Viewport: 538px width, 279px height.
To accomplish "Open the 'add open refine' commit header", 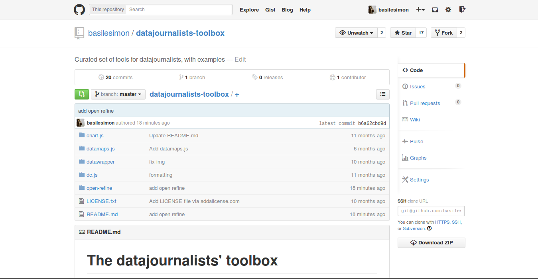I will (x=96, y=111).
